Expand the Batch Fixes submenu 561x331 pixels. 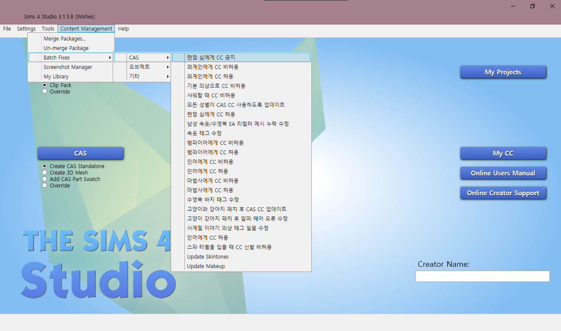coord(71,58)
